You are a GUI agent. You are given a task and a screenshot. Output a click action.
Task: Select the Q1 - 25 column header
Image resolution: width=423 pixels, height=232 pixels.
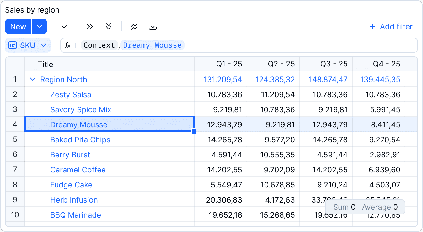click(221, 64)
